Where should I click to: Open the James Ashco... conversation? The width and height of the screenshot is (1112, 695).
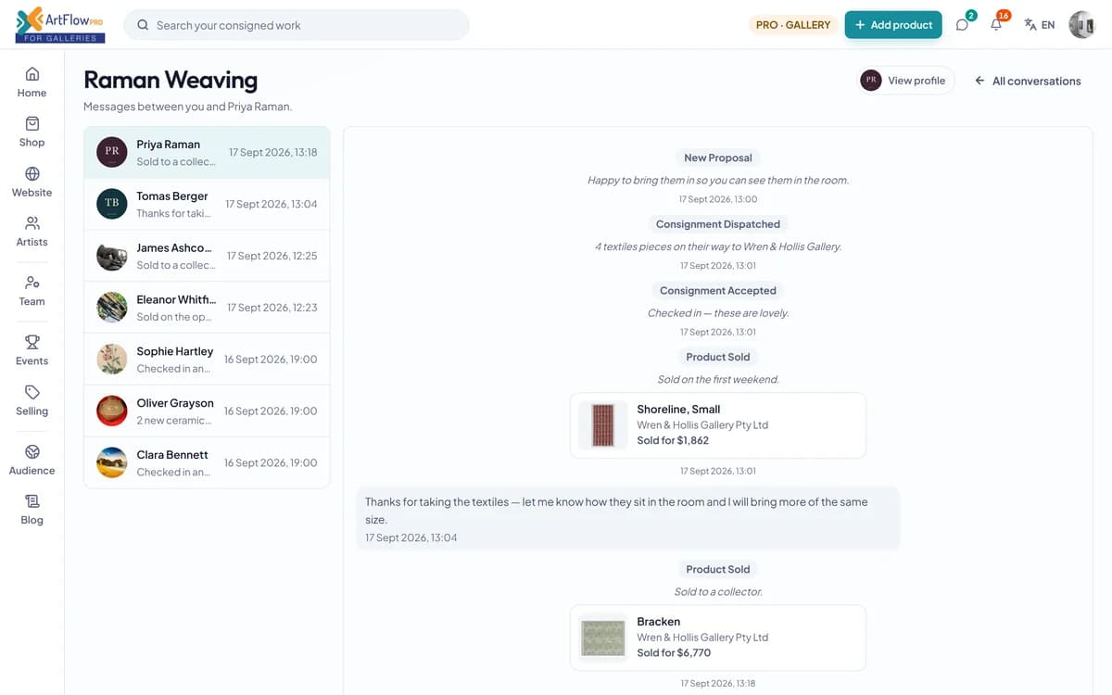pyautogui.click(x=207, y=256)
